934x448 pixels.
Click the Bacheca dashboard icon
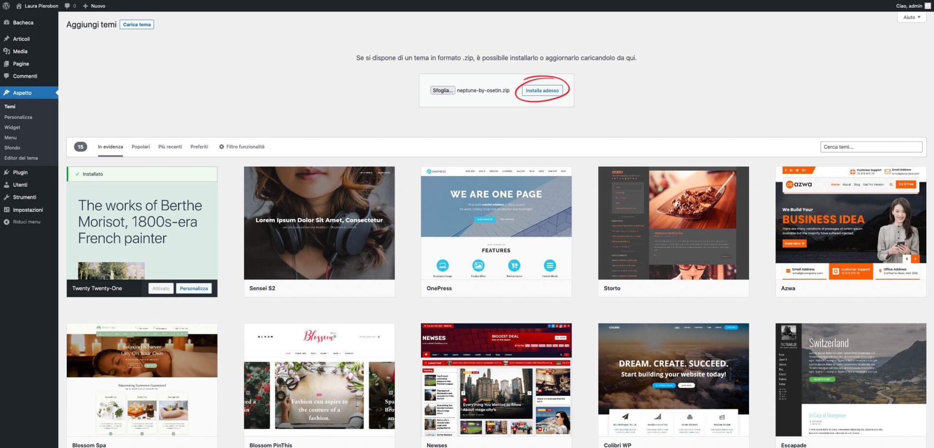(7, 22)
